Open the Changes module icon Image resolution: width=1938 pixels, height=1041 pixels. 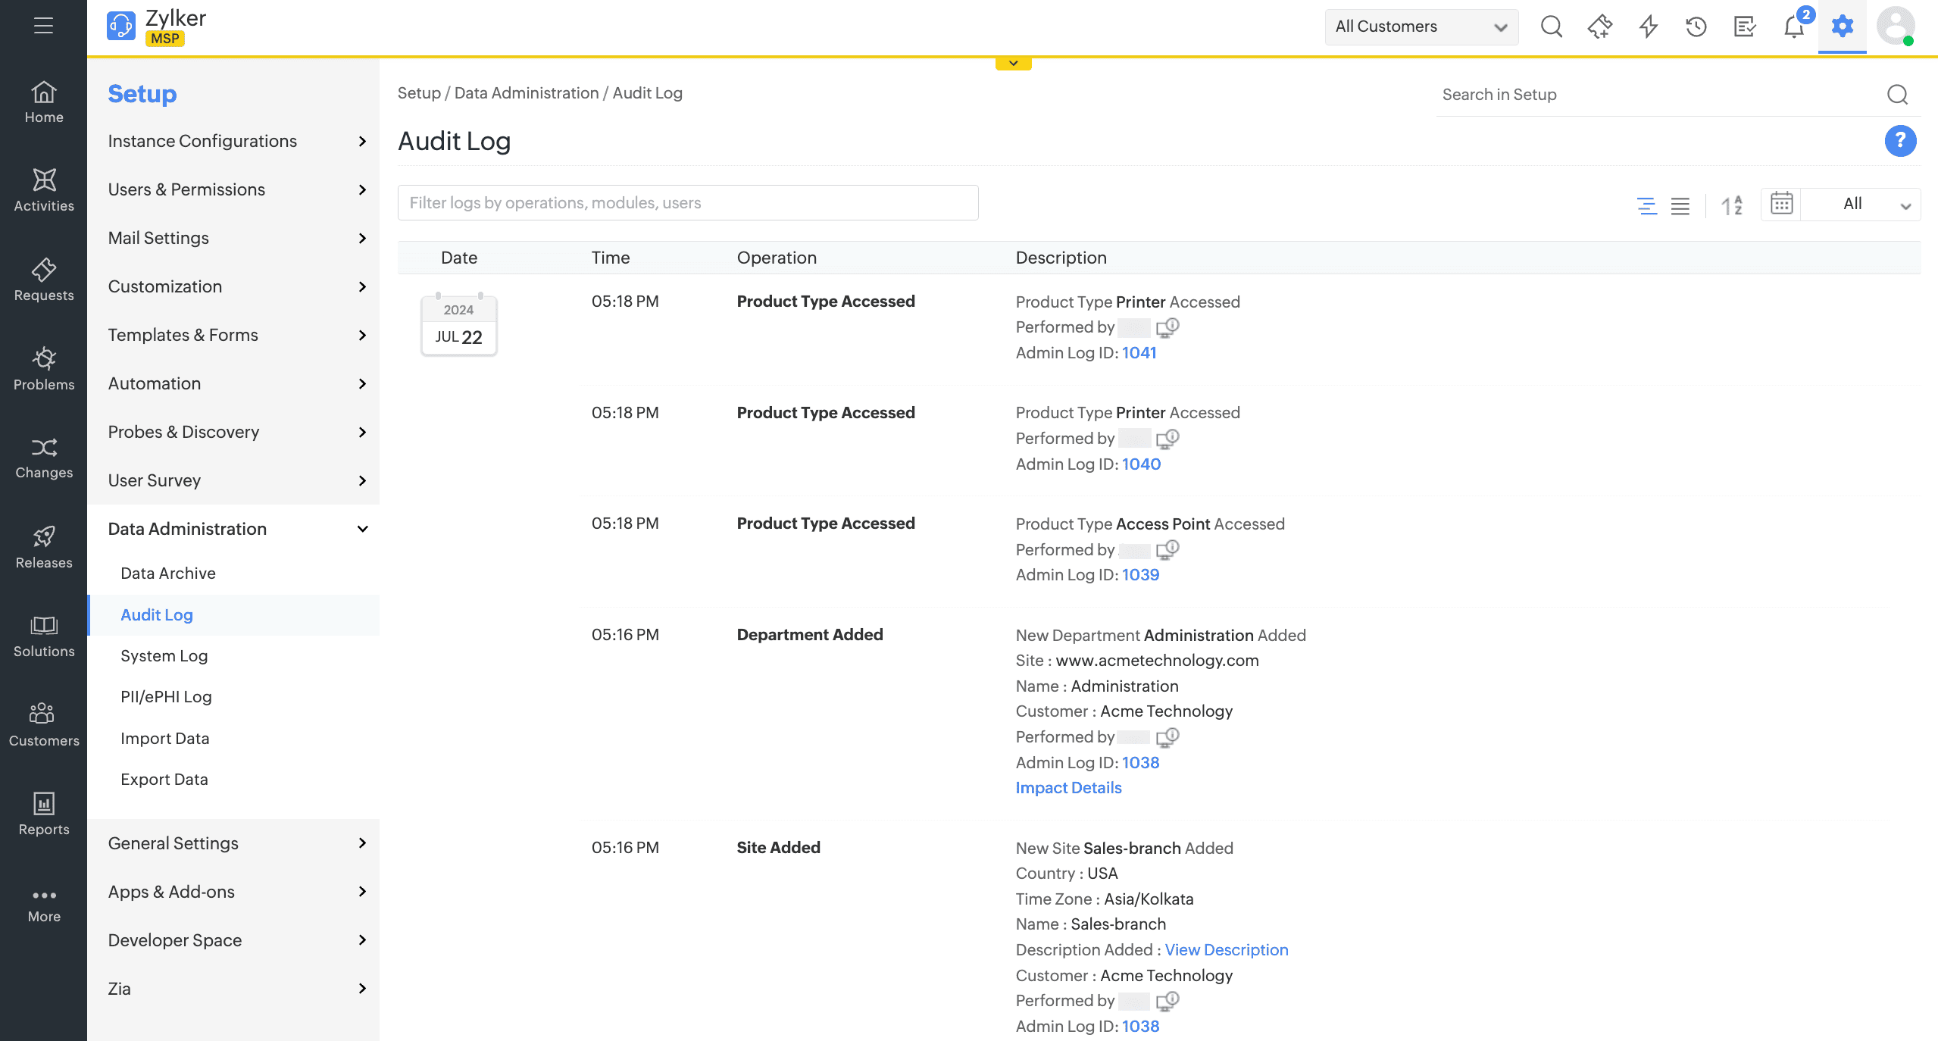coord(44,448)
